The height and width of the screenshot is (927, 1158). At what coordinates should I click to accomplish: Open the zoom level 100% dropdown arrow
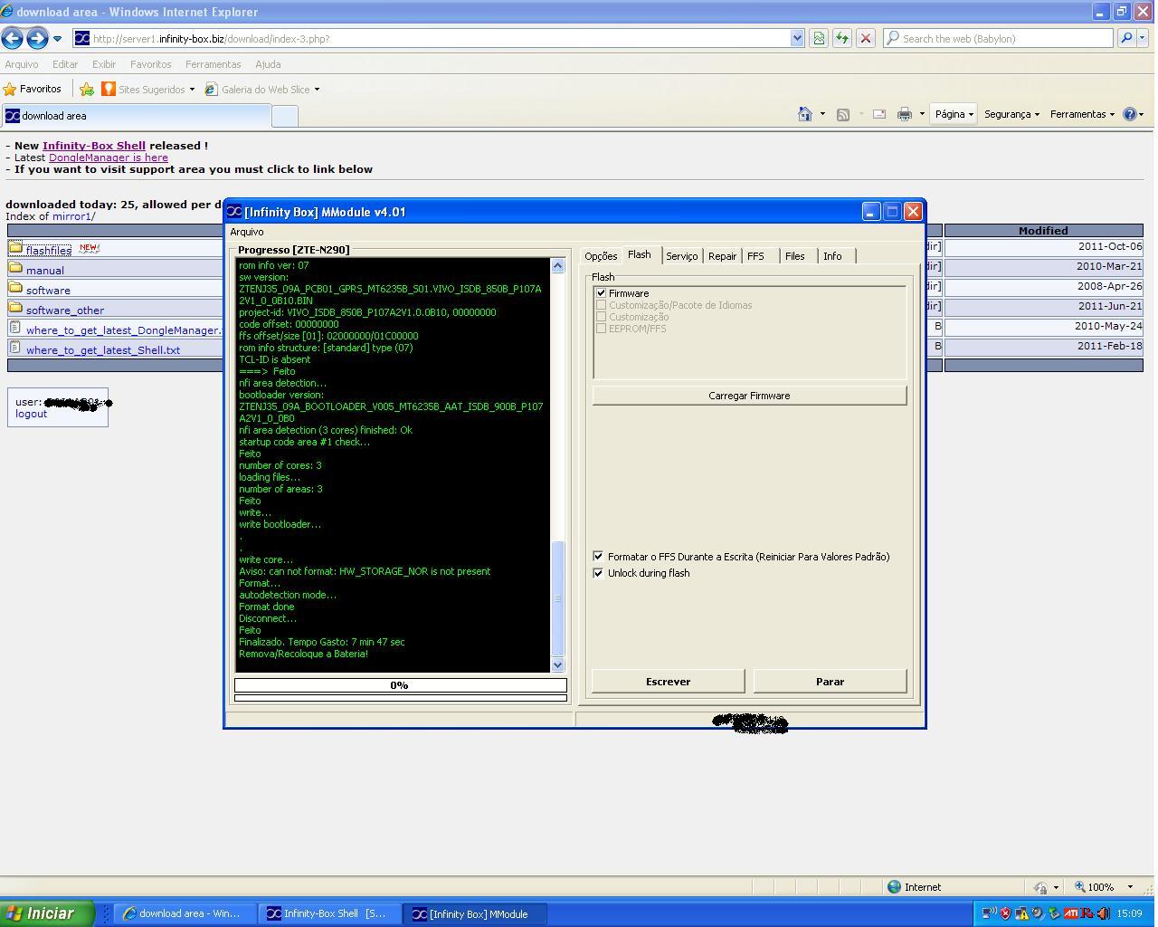point(1130,887)
